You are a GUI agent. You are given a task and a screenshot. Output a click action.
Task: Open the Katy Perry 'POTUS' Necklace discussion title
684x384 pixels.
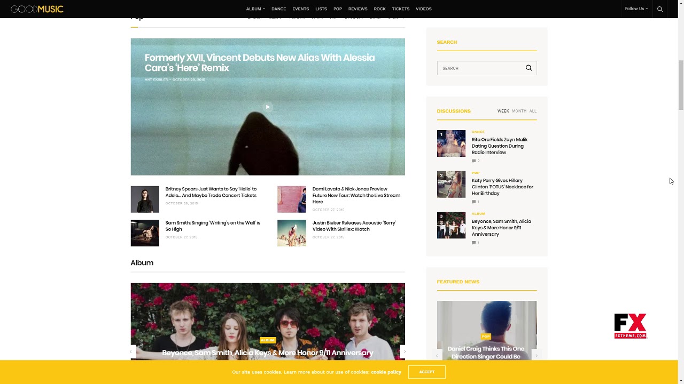coord(502,187)
